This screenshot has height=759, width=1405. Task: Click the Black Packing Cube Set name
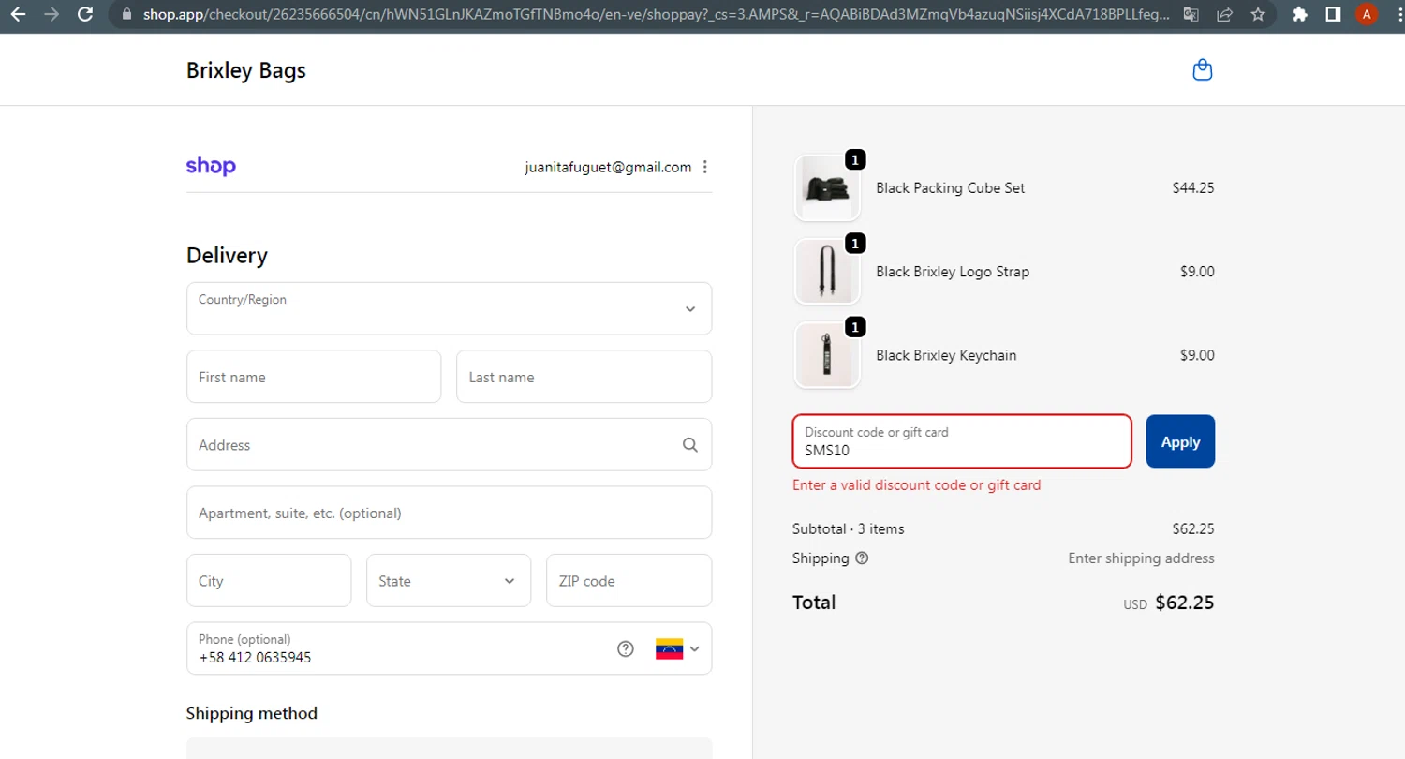pos(951,187)
